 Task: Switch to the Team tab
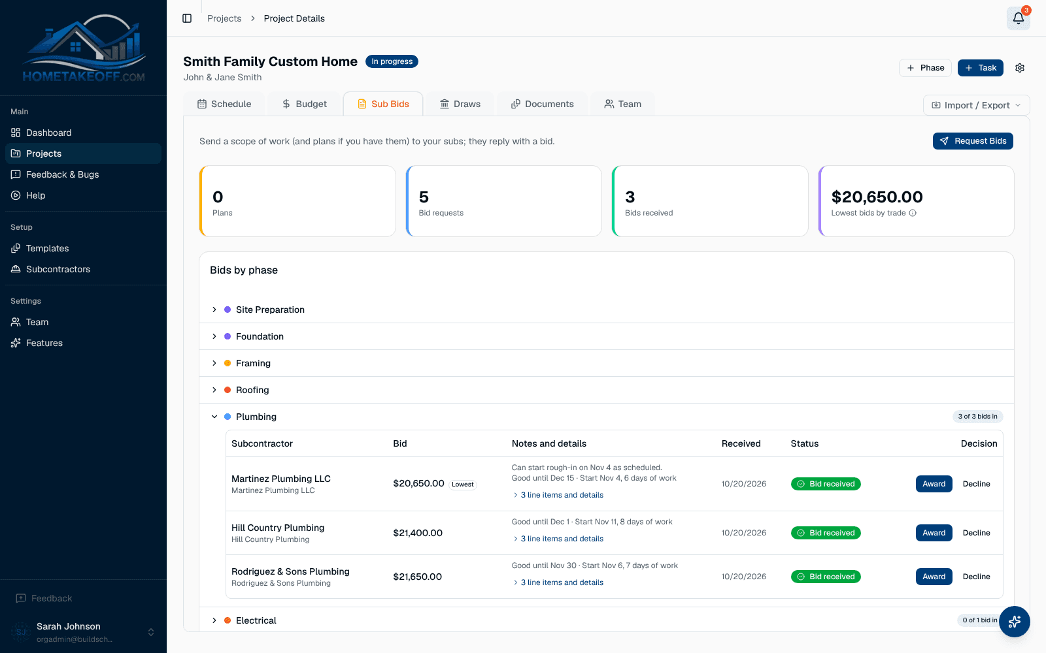(x=622, y=104)
